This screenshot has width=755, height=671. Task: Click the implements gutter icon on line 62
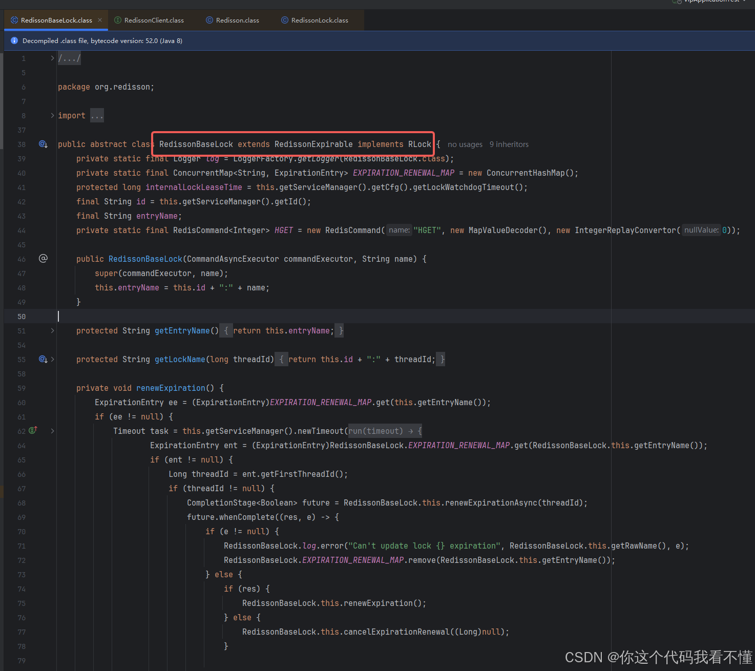point(33,430)
